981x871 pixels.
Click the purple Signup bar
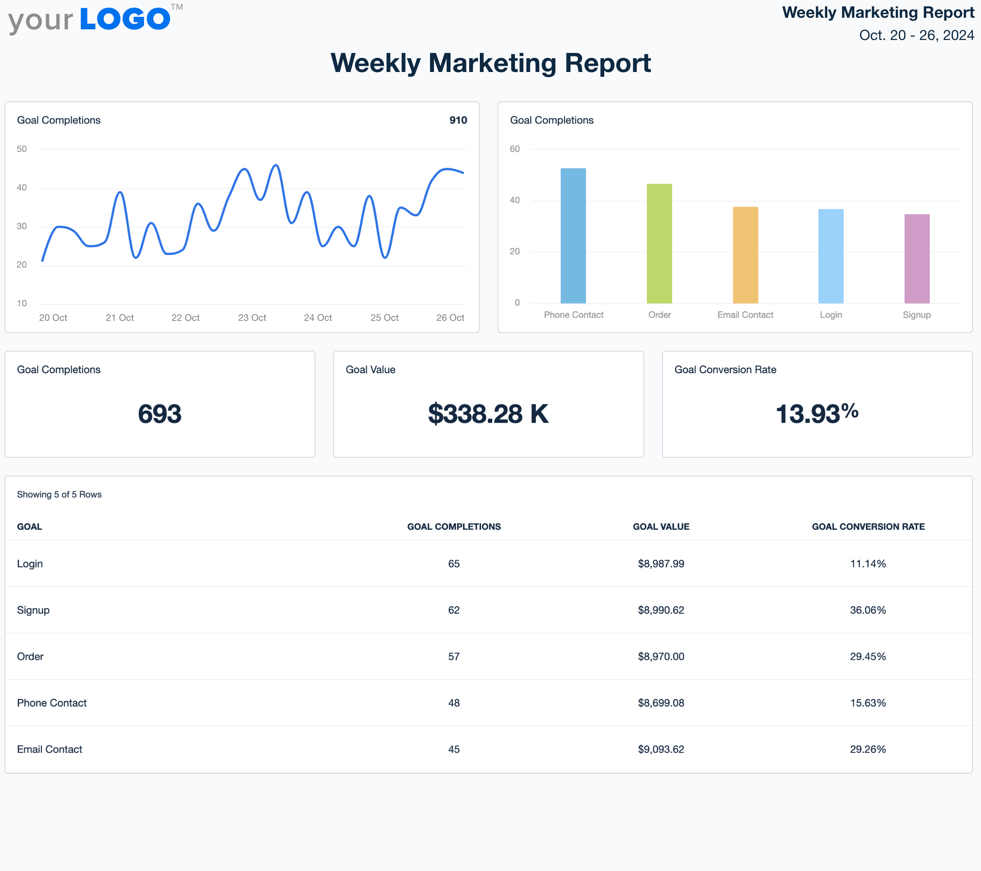coord(916,258)
